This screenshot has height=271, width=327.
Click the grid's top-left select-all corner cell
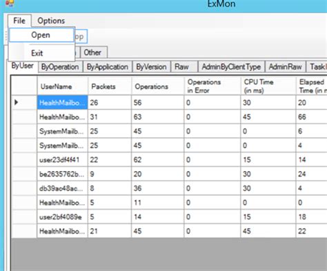(24, 86)
